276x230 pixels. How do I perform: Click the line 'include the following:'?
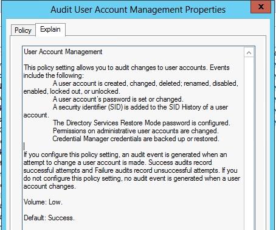(53, 75)
